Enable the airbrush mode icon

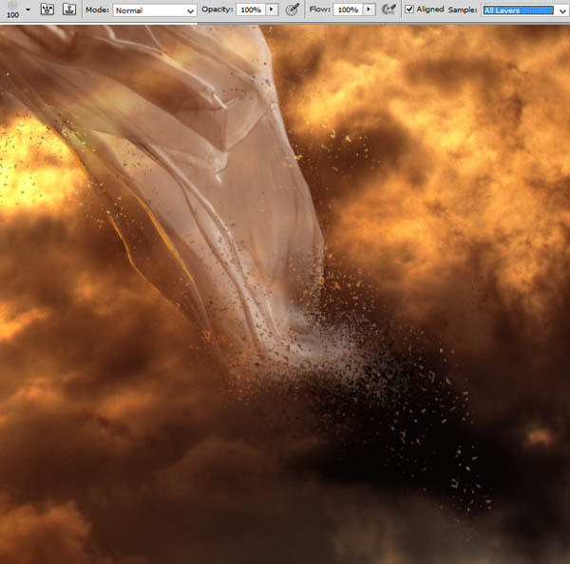389,10
